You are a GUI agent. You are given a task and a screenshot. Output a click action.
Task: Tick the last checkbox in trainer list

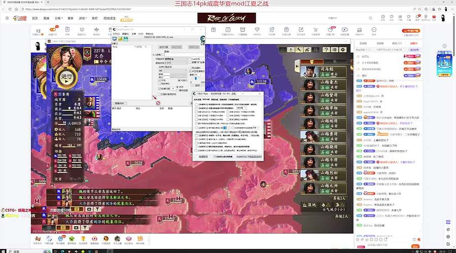coord(196,150)
